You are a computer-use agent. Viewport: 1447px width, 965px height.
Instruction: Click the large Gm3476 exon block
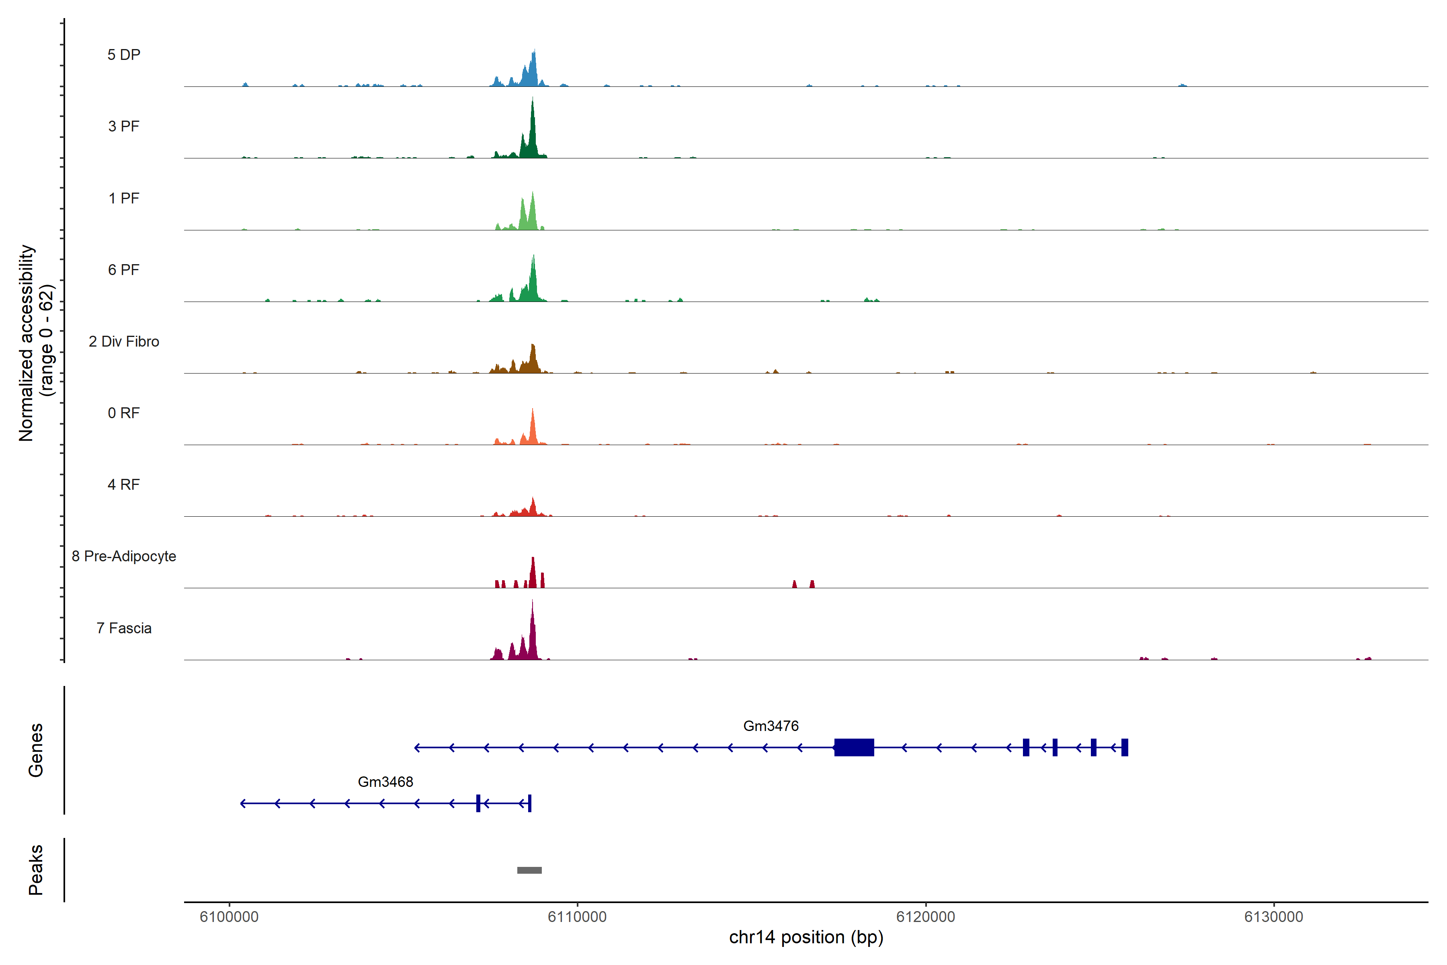click(x=854, y=747)
